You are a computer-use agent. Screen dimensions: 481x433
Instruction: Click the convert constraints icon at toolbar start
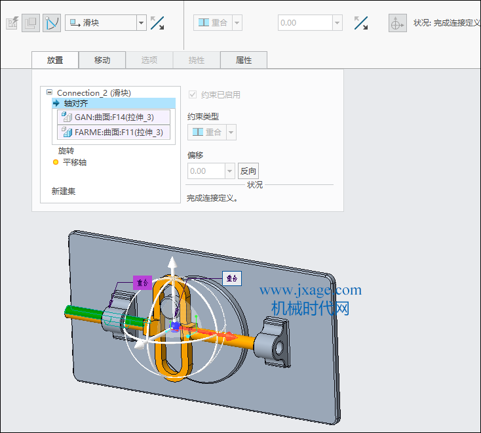tap(12, 23)
